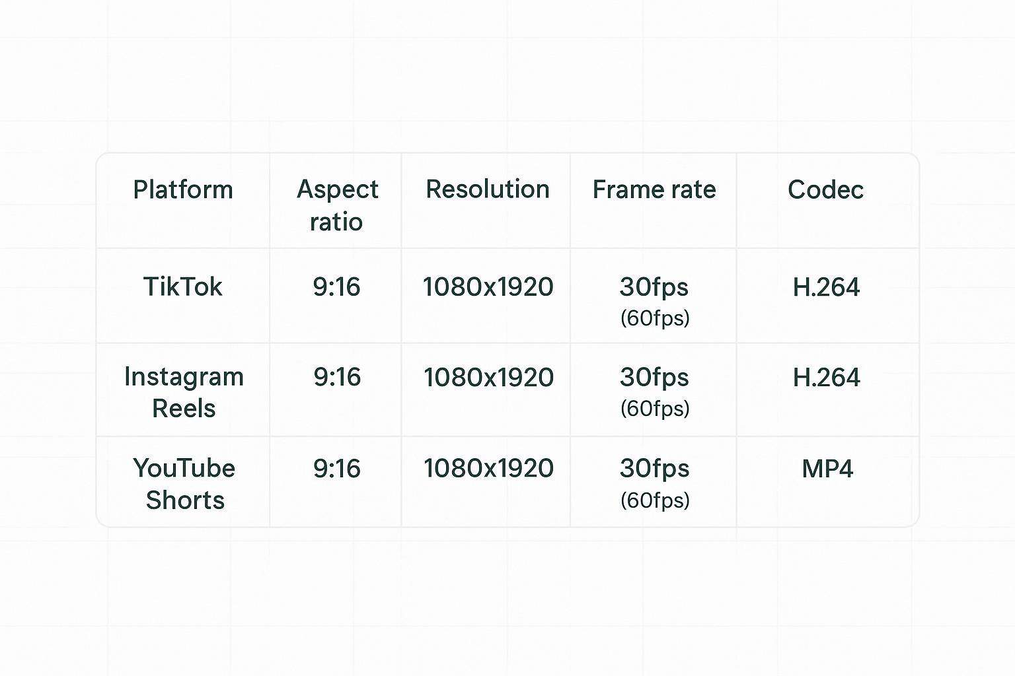Select Instagram Reels' 9:16 aspect ratio
Screen dimensions: 1015x676
click(337, 377)
